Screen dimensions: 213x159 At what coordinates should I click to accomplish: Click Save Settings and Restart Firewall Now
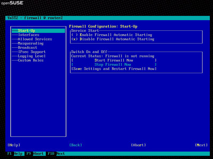click(x=114, y=69)
